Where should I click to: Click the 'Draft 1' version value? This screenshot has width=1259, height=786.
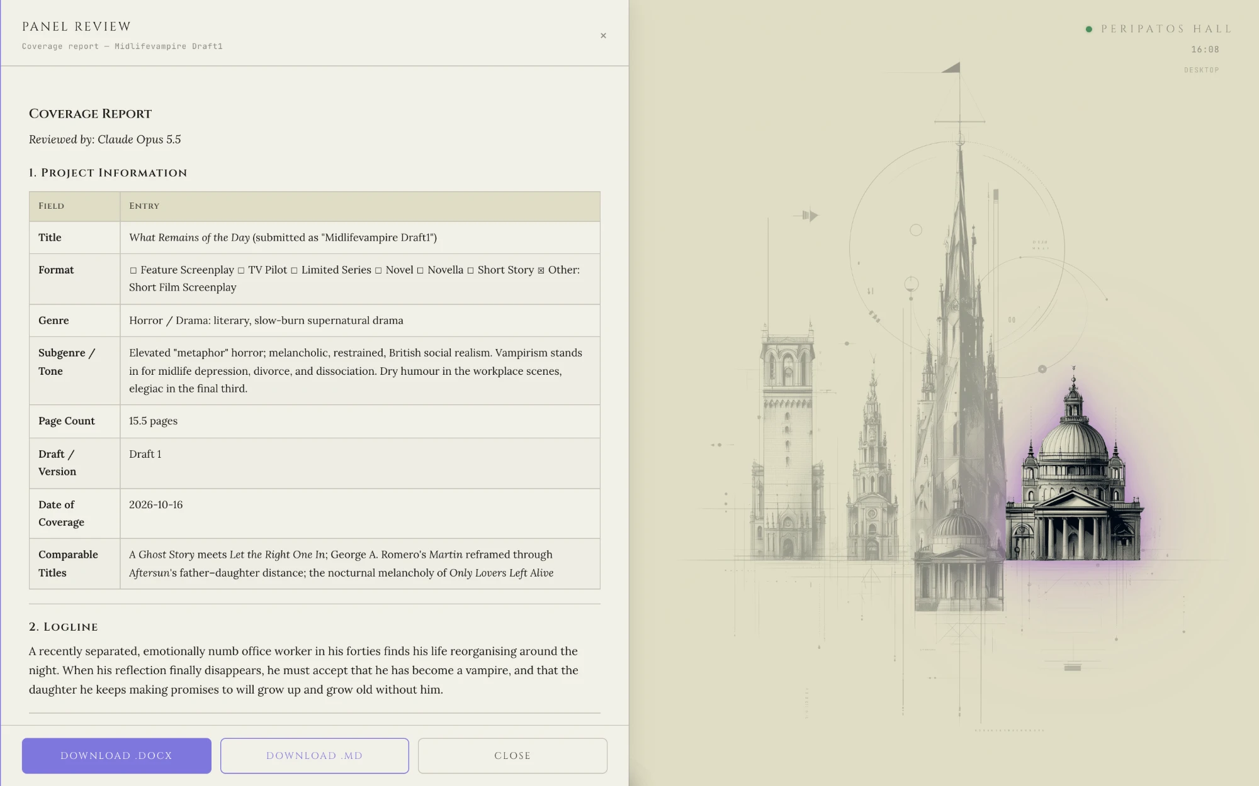point(145,454)
